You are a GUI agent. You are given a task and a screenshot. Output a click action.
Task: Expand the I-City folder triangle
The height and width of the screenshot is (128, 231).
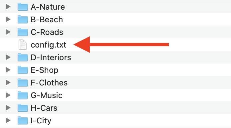8,121
